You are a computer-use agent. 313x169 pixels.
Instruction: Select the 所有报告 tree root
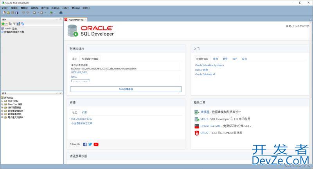9,98
